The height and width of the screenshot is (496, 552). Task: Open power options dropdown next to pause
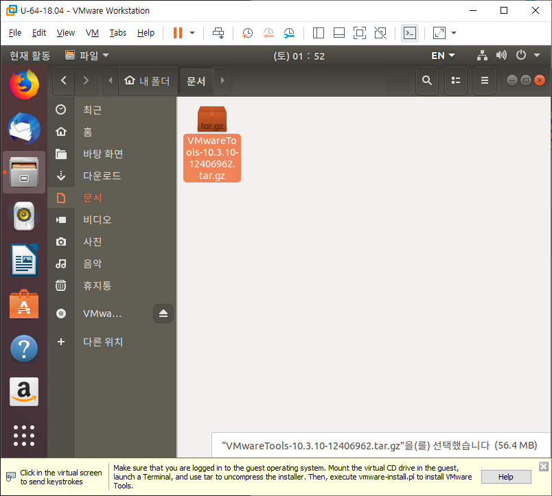[192, 33]
